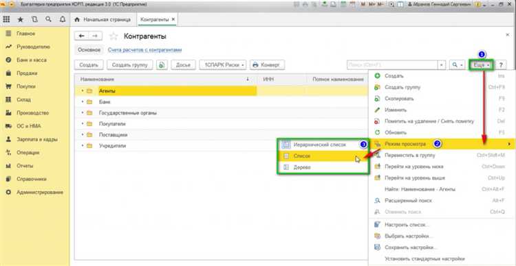Open the notifications bell icon
516x266 pixels.
(63, 20)
